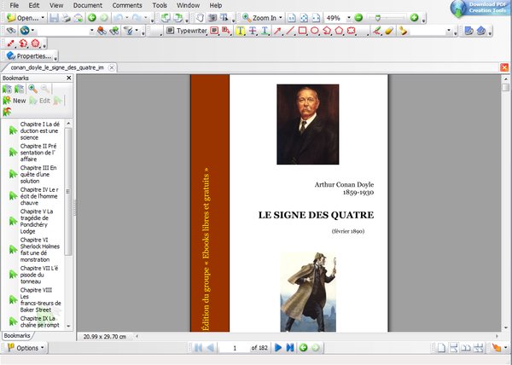The height and width of the screenshot is (365, 512).
Task: Click the Properties button
Action: point(32,55)
